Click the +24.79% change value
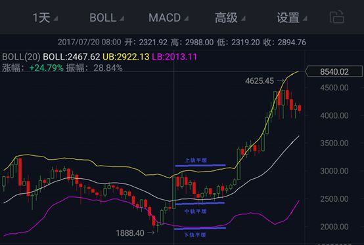The width and height of the screenshot is (364, 245). pos(47,68)
